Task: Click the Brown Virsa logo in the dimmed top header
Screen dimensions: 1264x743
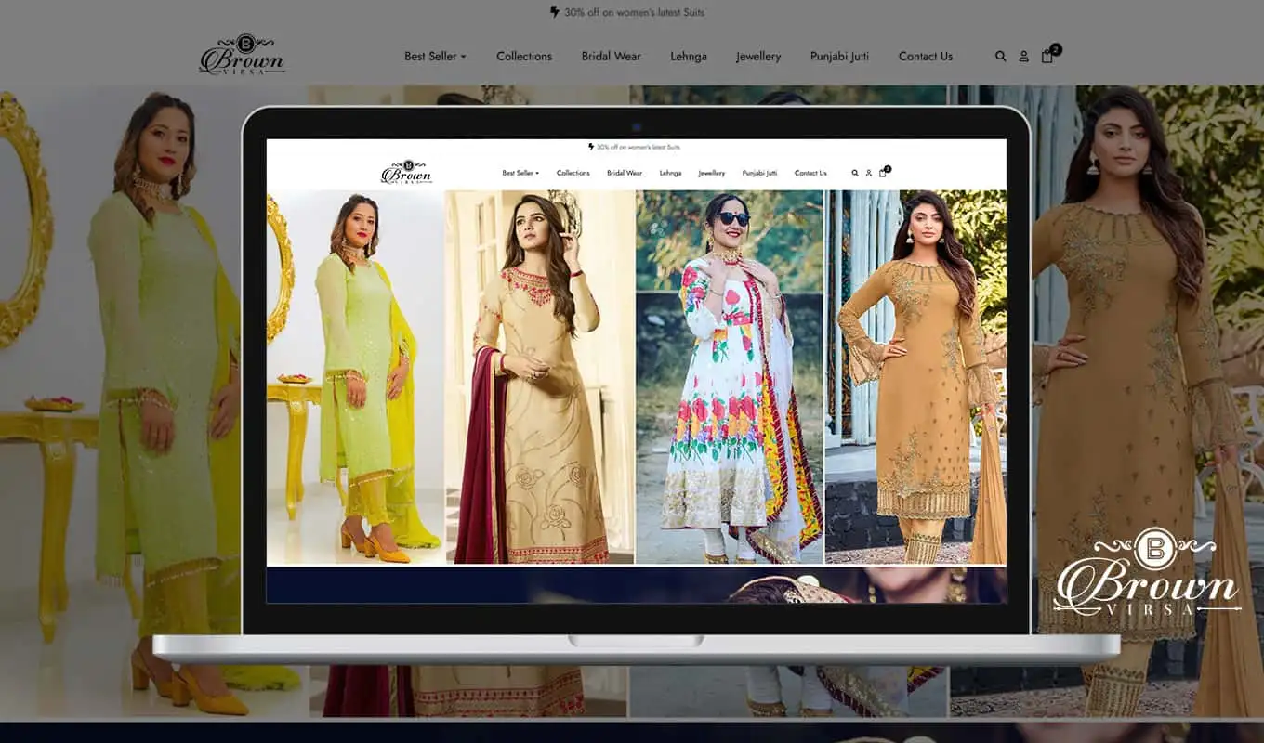Action: coord(242,55)
